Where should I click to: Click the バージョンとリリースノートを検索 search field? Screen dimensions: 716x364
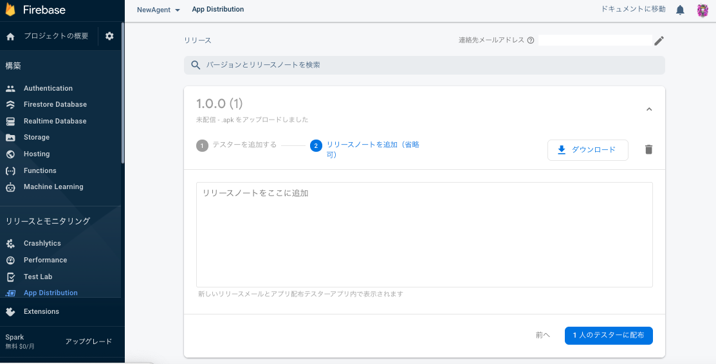[x=424, y=65]
